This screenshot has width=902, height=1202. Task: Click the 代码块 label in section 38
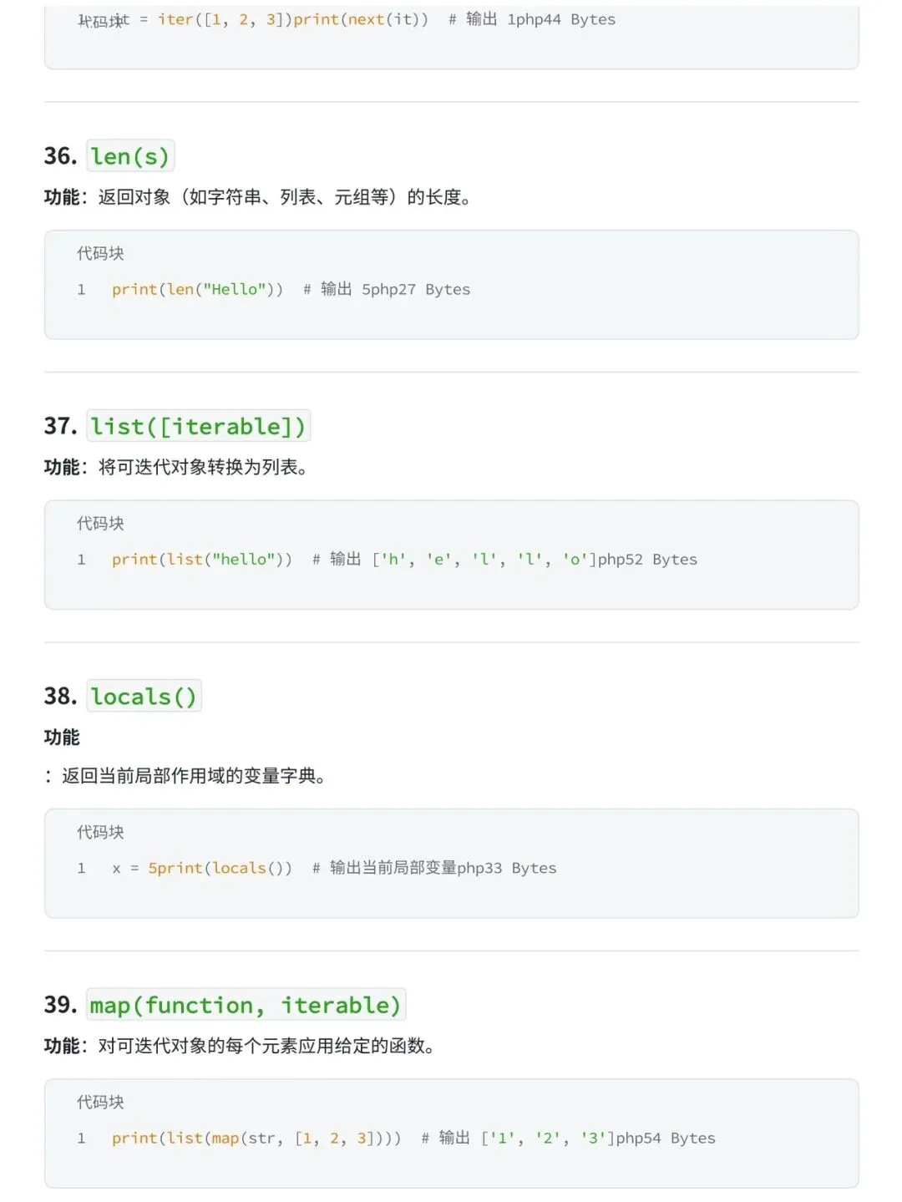click(x=100, y=833)
